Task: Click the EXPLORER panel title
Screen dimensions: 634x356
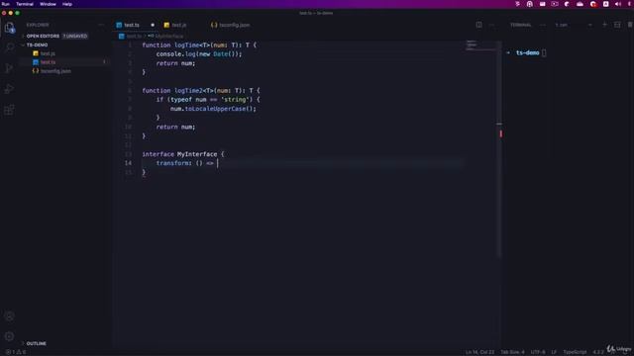Action: 38,25
